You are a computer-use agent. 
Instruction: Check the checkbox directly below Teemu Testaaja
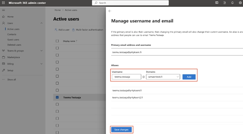click(x=57, y=104)
